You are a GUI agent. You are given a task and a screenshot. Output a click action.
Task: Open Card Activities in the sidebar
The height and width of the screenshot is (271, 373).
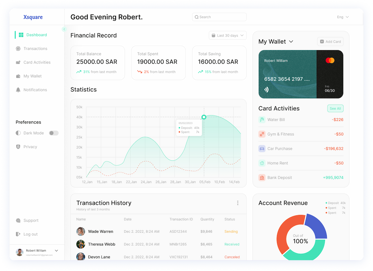pos(37,62)
